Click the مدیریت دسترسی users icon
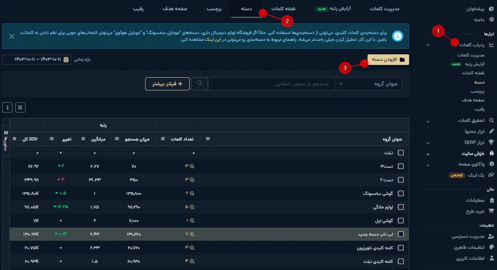 click(491, 236)
